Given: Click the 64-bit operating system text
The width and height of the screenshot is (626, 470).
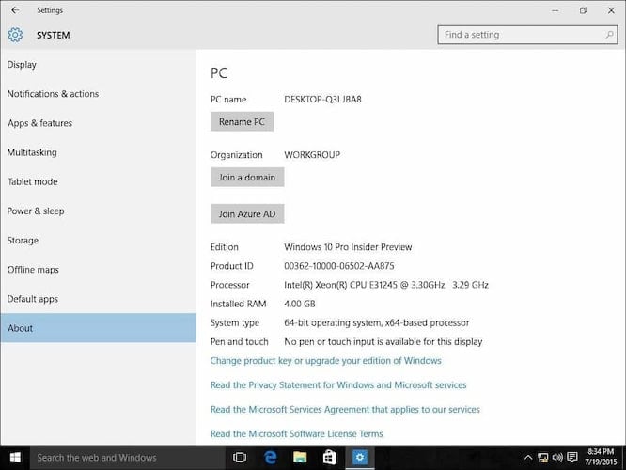Looking at the screenshot, I should pos(377,322).
